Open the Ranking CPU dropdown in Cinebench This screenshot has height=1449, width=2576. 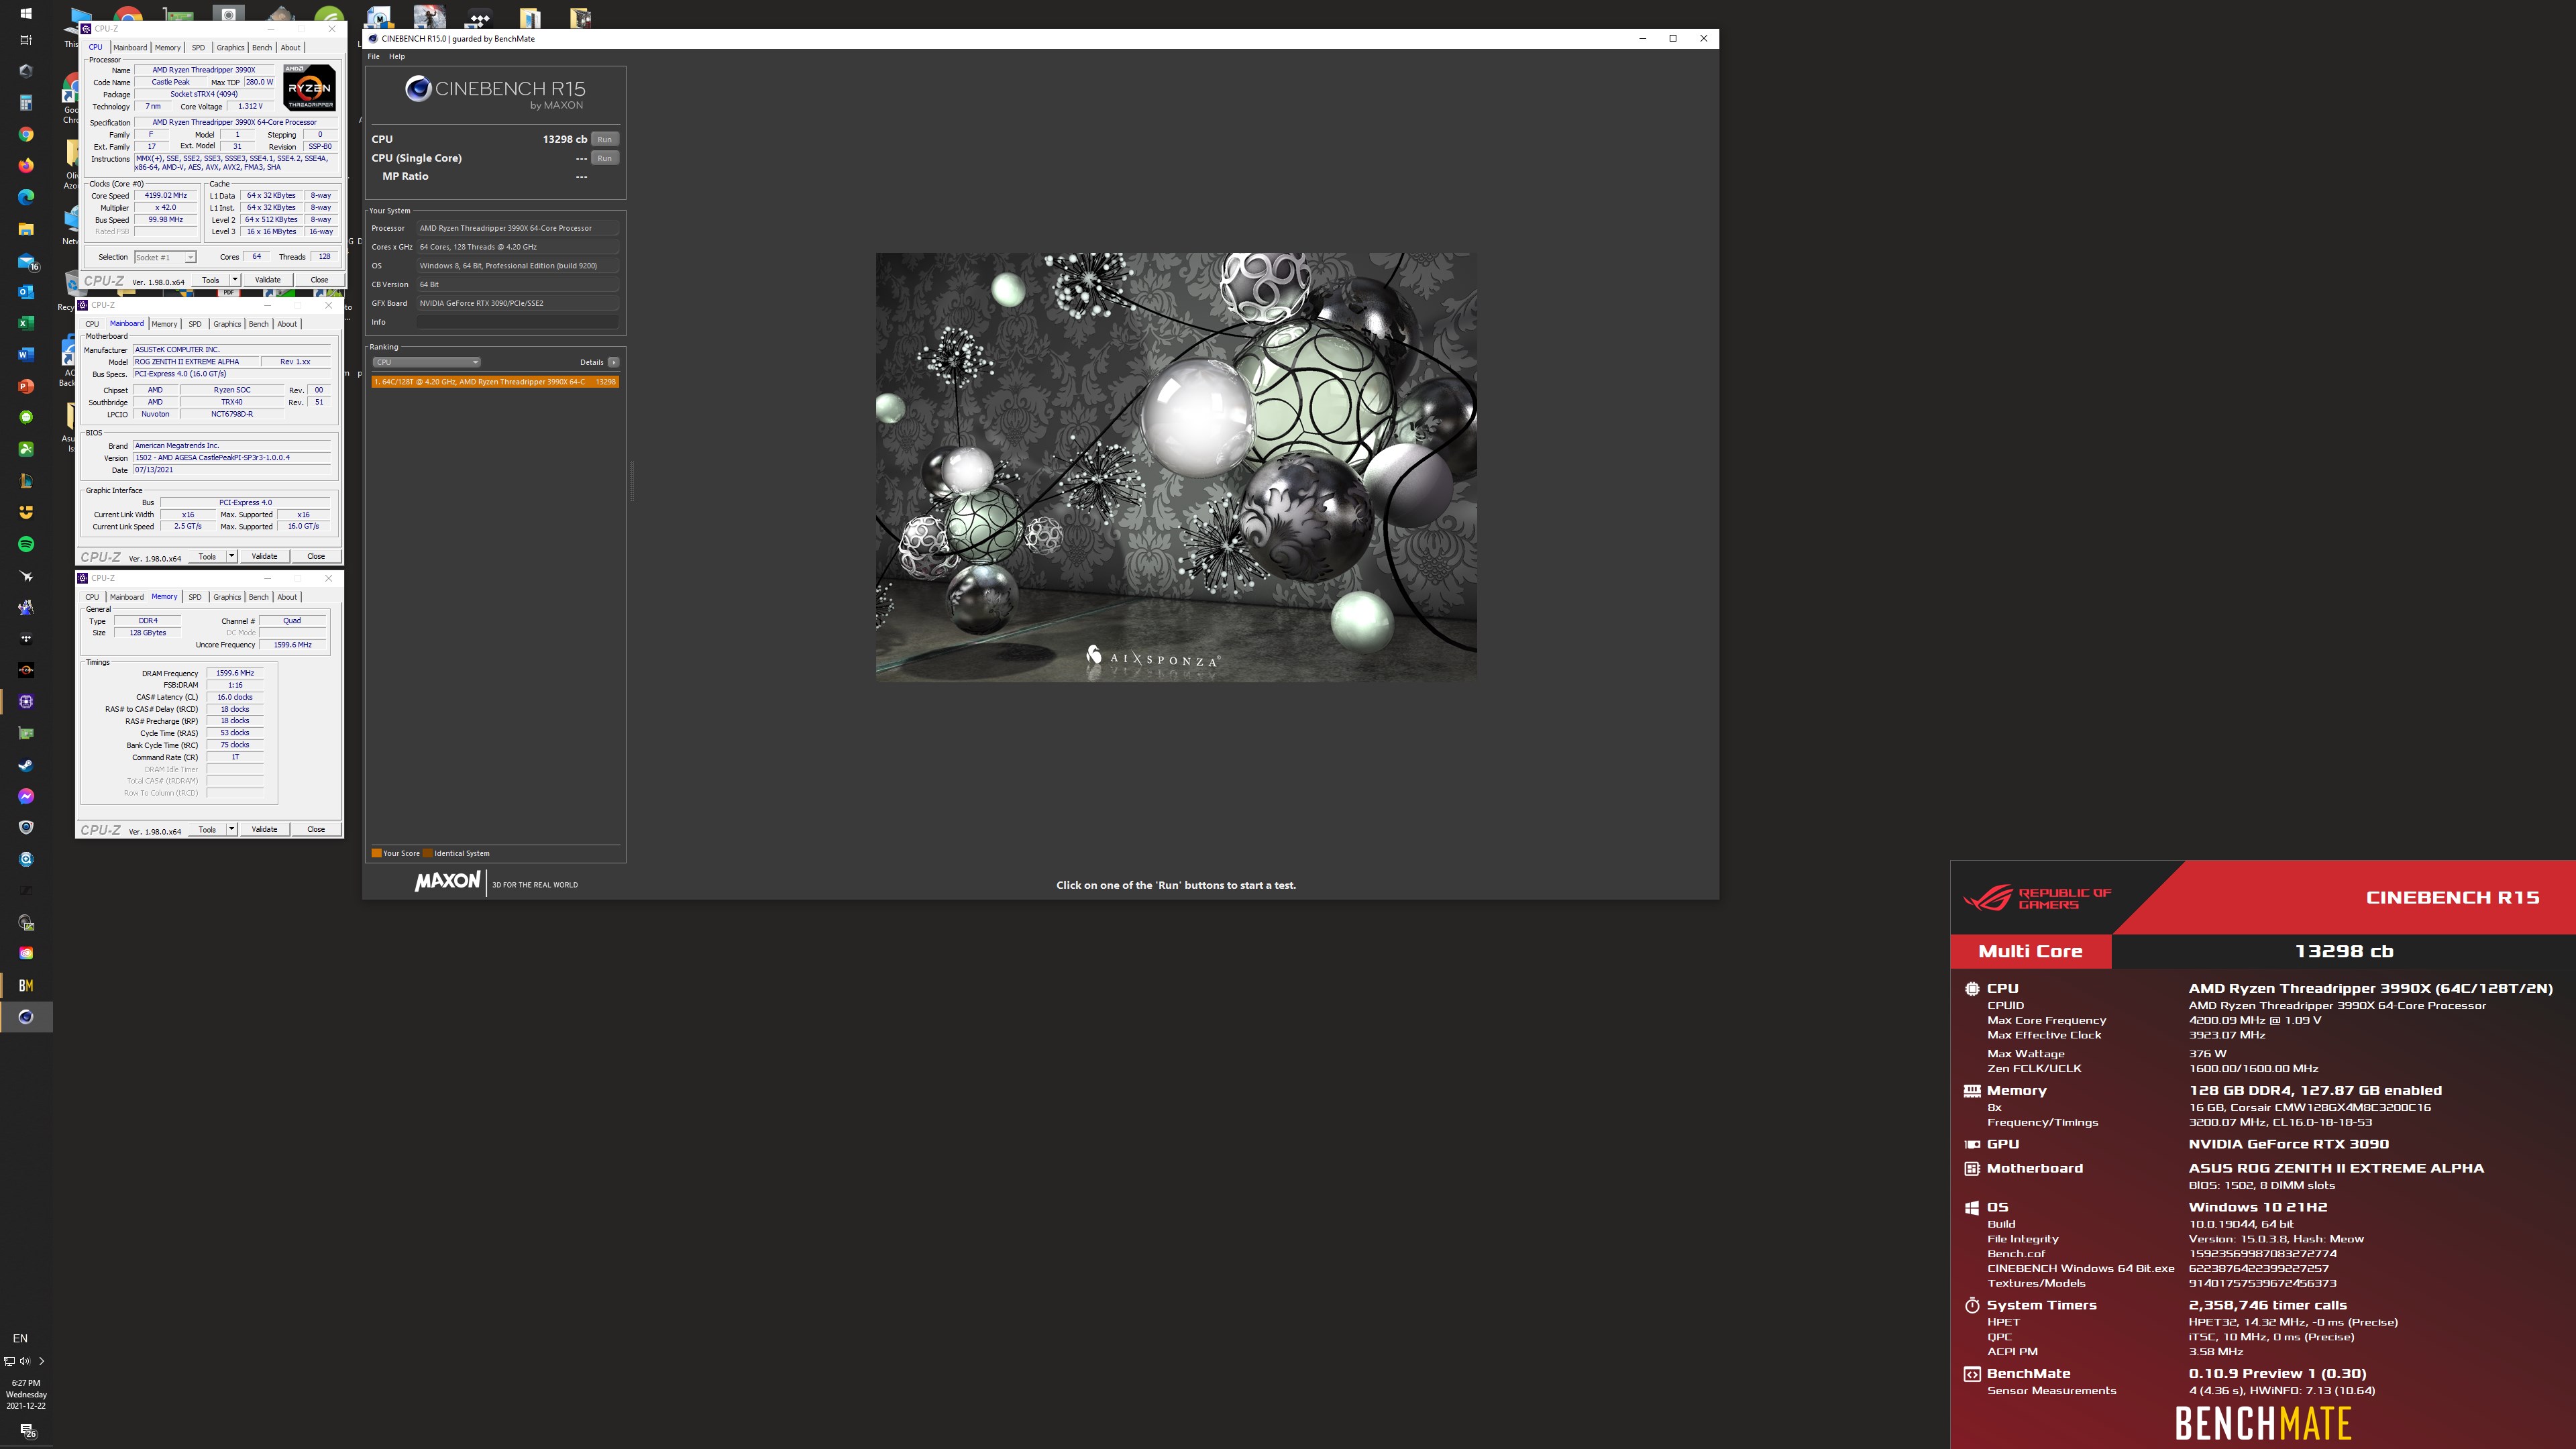coord(427,362)
